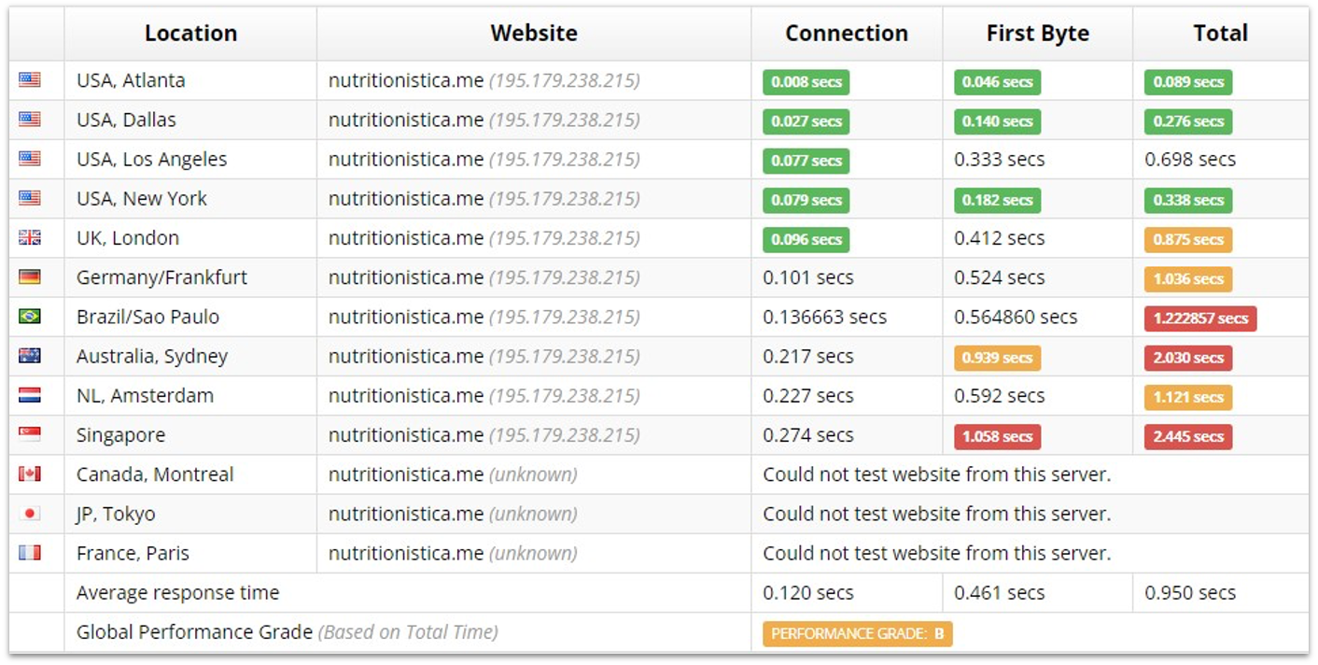
Task: Click the Performance Grade B badge
Action: pos(857,634)
